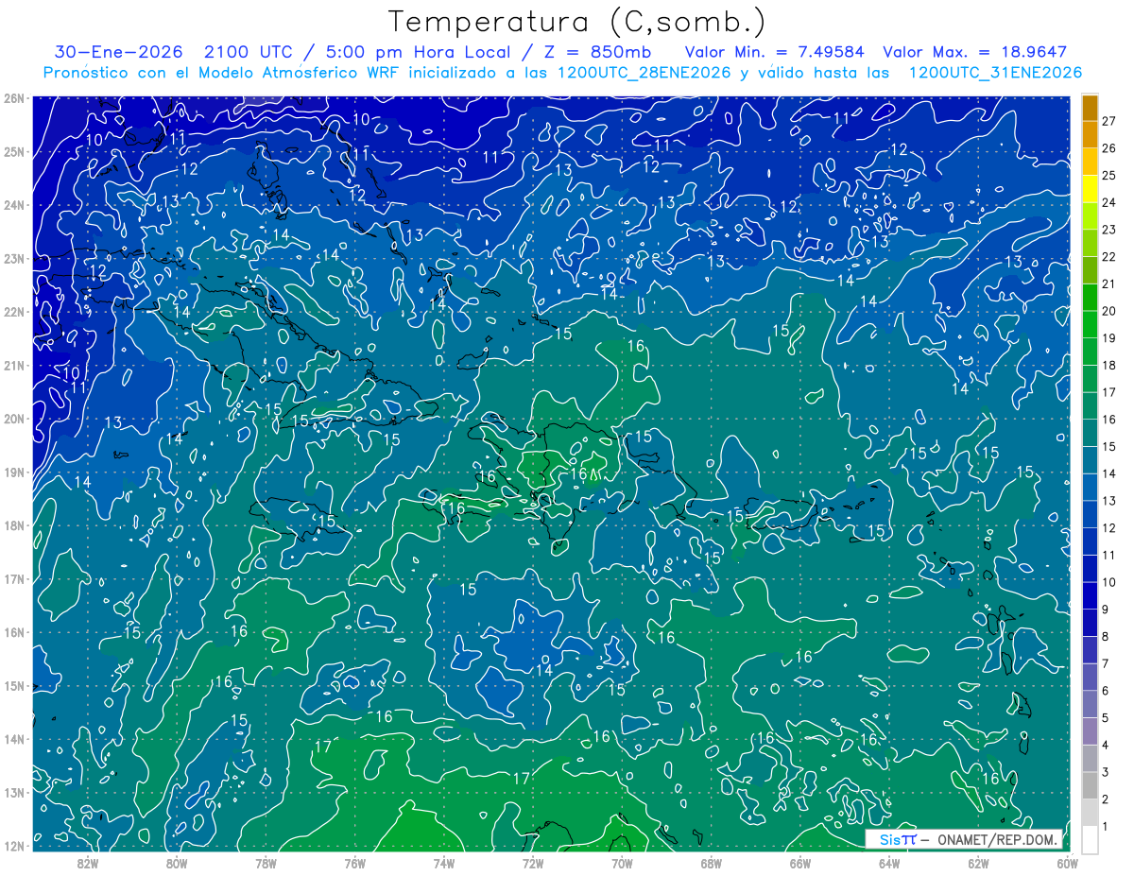
Task: Click the "Valor Max. = 18.9647" text
Action: [974, 52]
